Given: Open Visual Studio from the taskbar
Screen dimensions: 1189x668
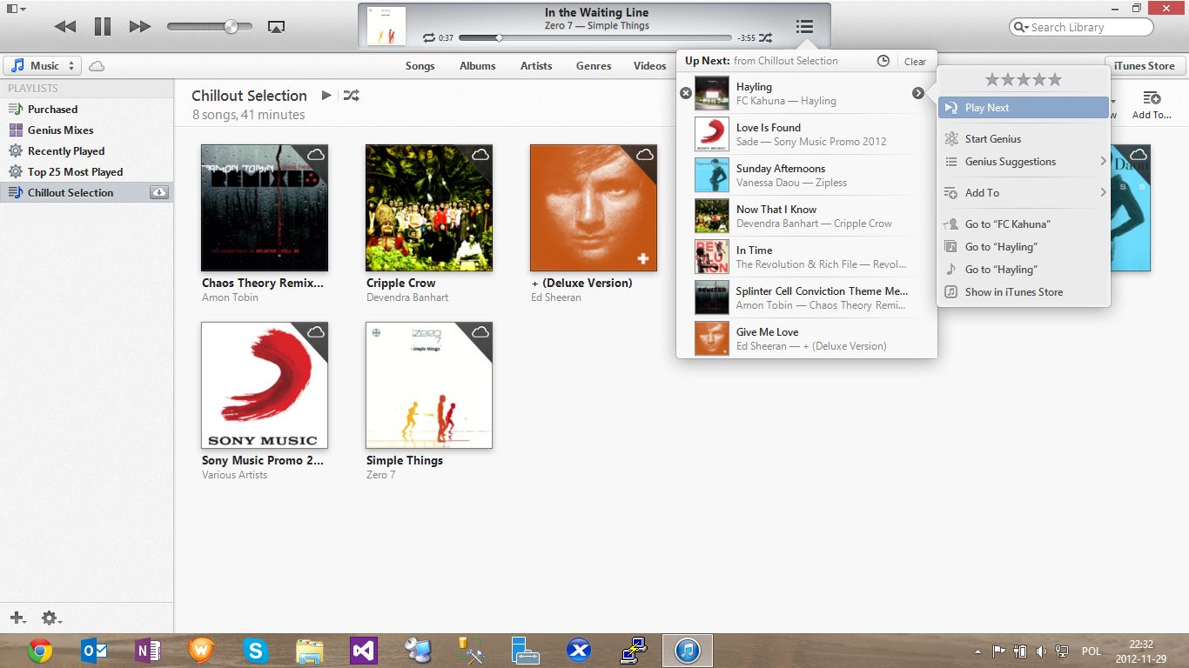Looking at the screenshot, I should (x=363, y=651).
